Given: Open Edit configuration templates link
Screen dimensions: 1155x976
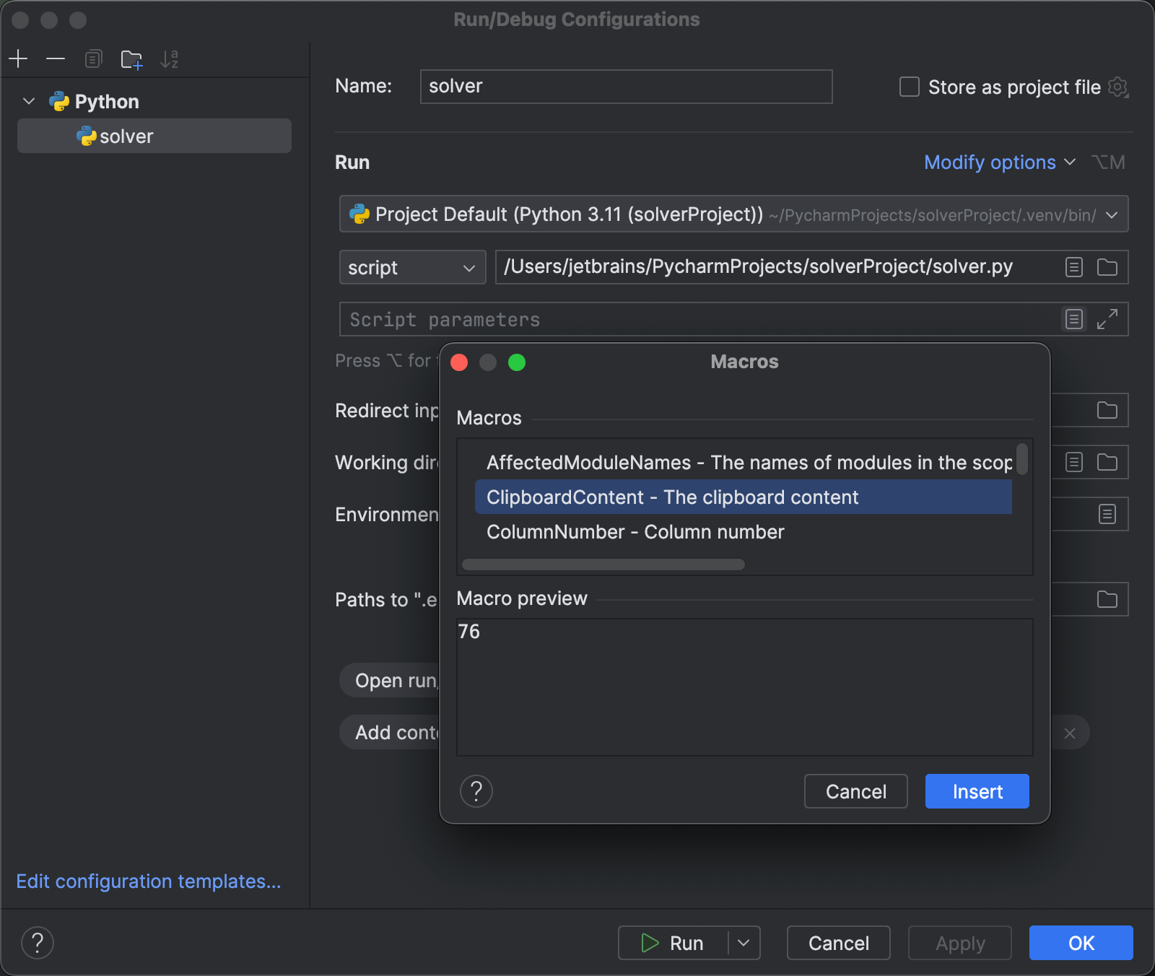Looking at the screenshot, I should [148, 881].
